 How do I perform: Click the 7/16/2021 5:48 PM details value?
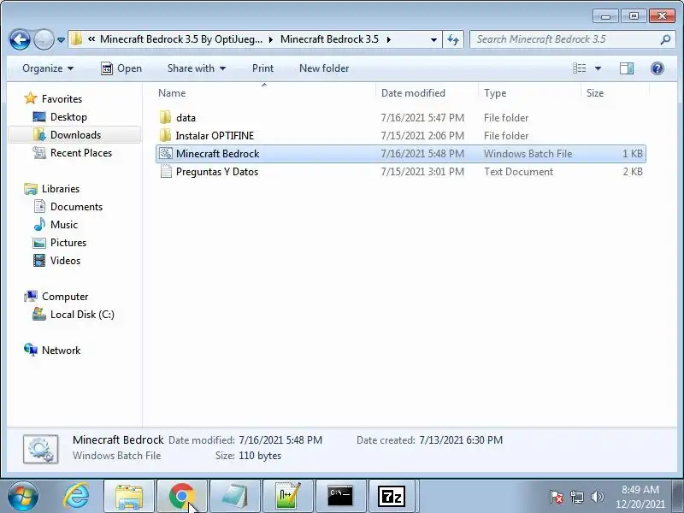click(x=280, y=440)
